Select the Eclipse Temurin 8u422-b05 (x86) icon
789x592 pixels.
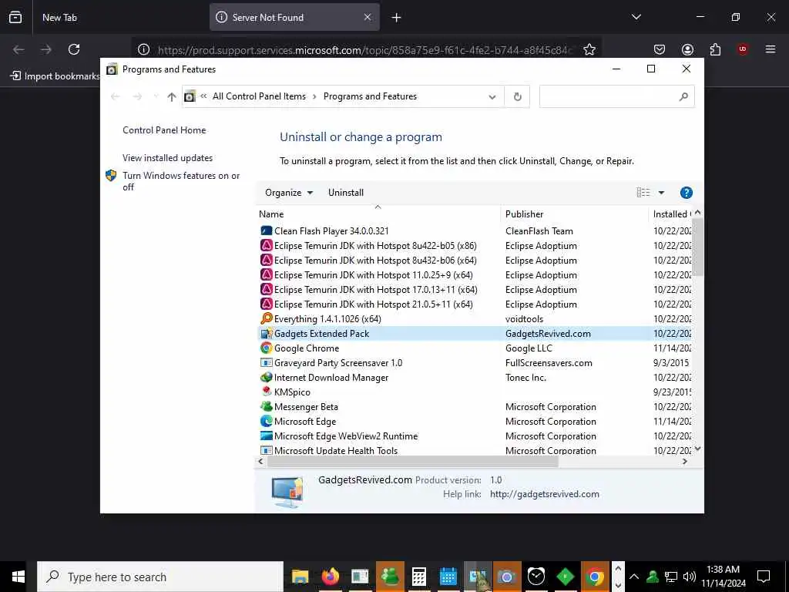pyautogui.click(x=266, y=246)
